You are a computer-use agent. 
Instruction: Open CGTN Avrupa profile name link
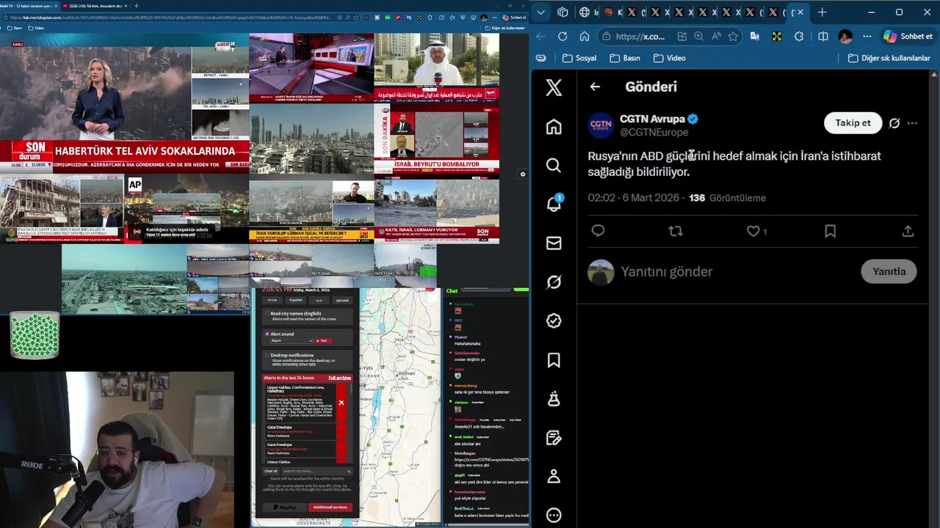tap(652, 119)
